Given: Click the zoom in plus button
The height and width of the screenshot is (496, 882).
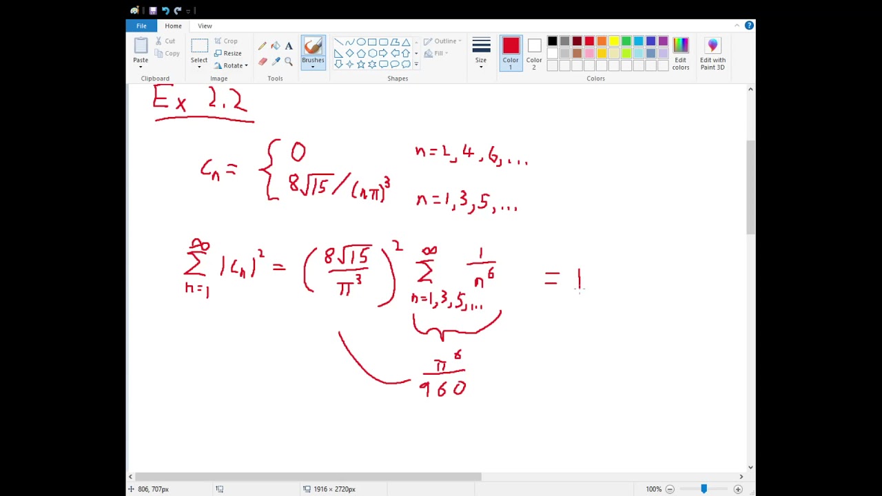Looking at the screenshot, I should (738, 489).
